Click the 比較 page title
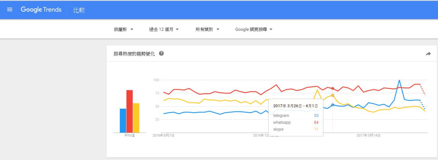Viewport: 438px width, 160px height. 79,10
